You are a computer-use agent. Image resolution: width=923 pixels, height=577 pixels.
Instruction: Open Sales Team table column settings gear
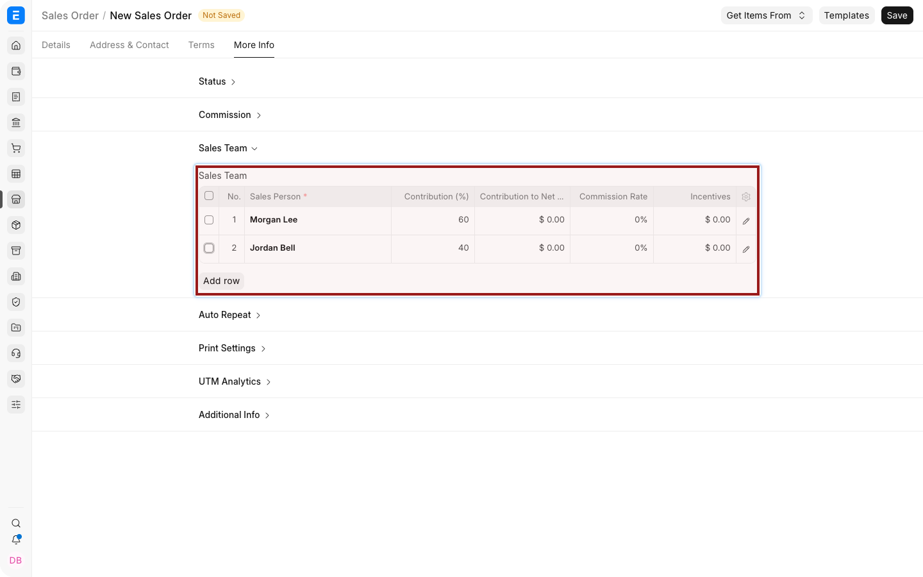(746, 197)
